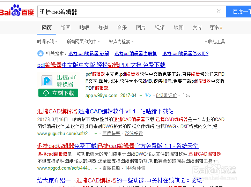Select the 网页 tab

(47, 28)
